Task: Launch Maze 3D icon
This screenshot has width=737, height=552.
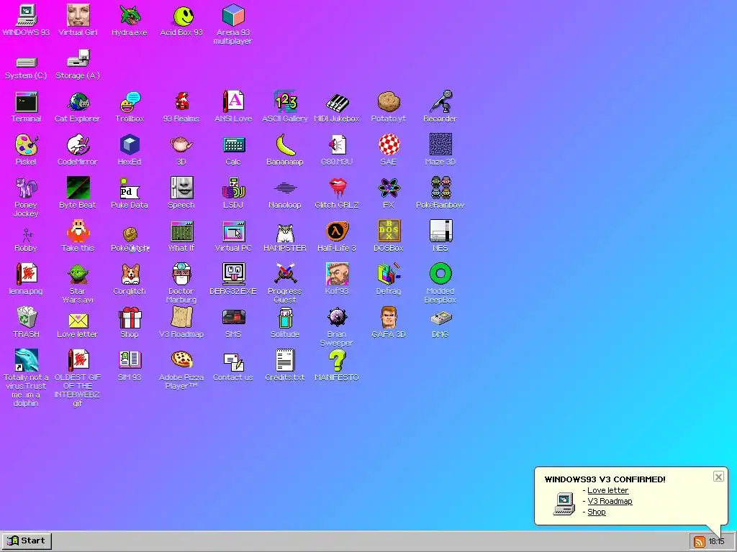Action: [x=440, y=144]
